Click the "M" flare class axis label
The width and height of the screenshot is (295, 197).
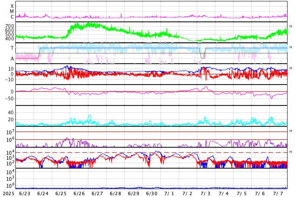pos(12,12)
